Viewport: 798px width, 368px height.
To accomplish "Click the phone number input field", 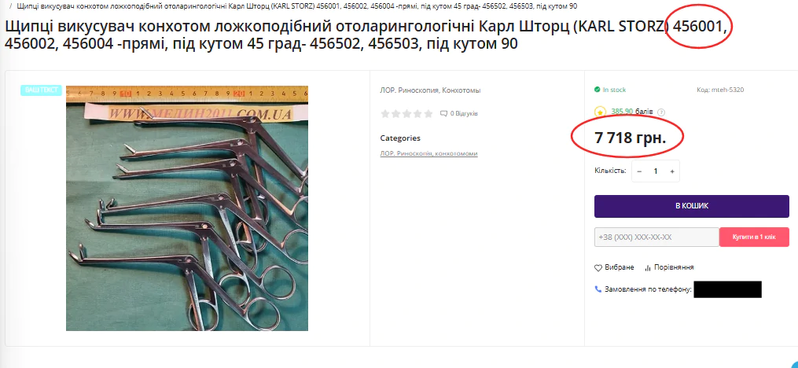I will pos(656,237).
